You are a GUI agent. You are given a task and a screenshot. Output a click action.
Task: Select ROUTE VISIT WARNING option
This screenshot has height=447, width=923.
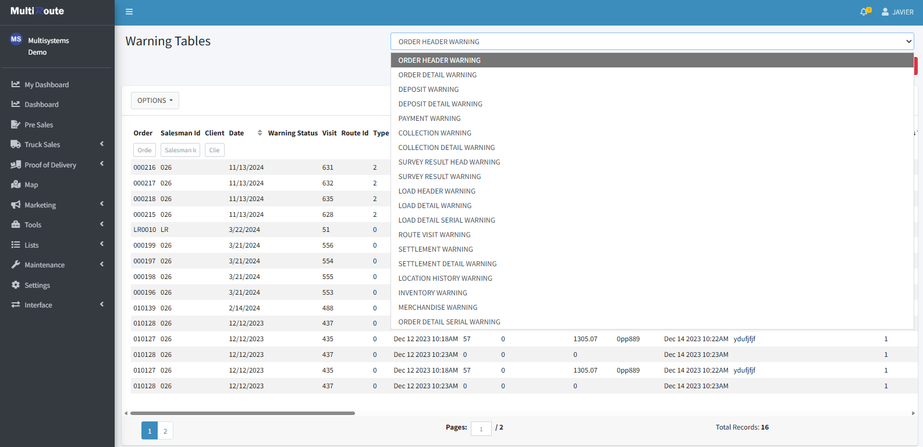434,235
